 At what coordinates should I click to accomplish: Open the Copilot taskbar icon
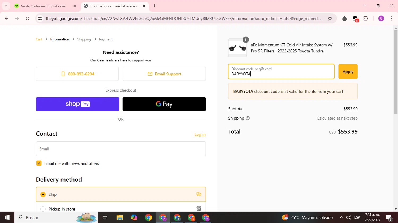pyautogui.click(x=134, y=217)
